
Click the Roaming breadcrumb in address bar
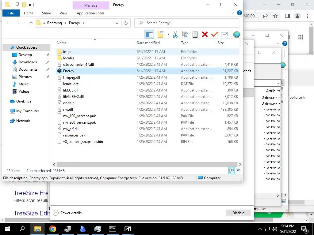pos(55,23)
